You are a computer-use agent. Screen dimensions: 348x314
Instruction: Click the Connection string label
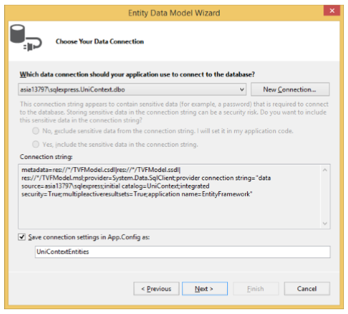[46, 157]
